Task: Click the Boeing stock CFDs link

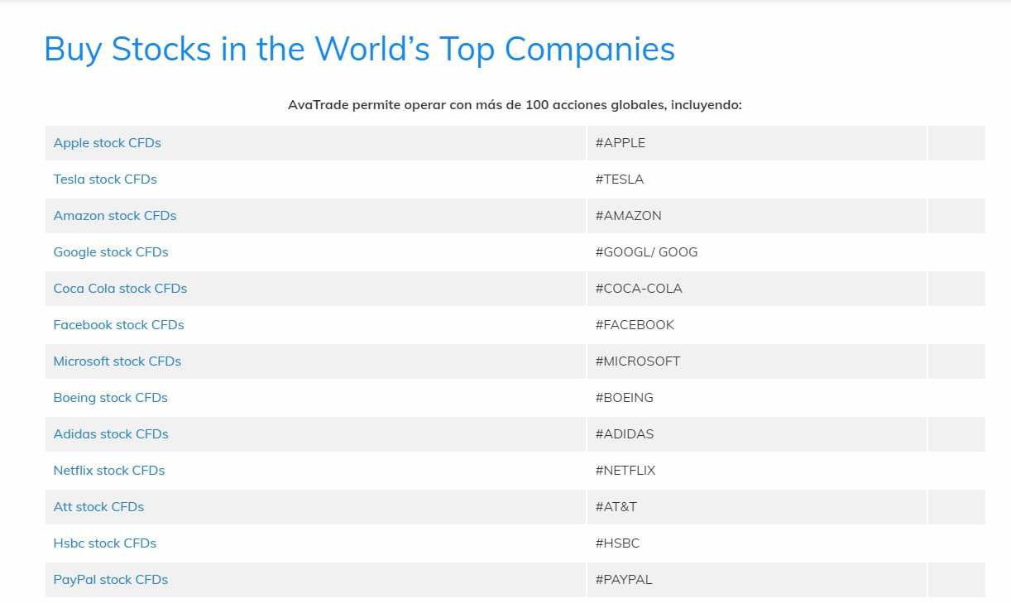Action: point(110,398)
